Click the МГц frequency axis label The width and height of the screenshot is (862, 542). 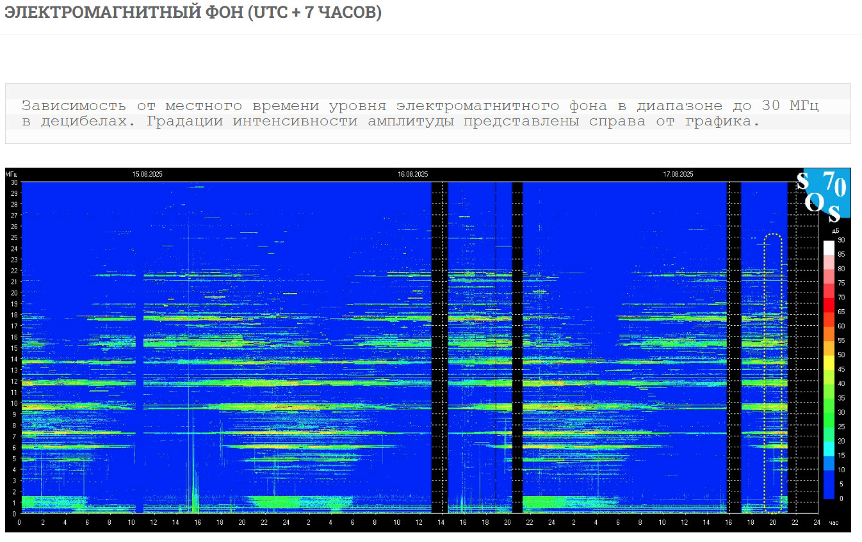point(12,174)
